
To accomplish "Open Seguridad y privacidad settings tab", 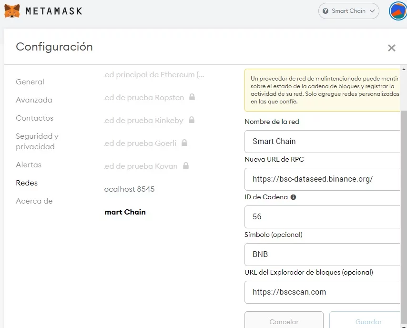I will point(37,141).
